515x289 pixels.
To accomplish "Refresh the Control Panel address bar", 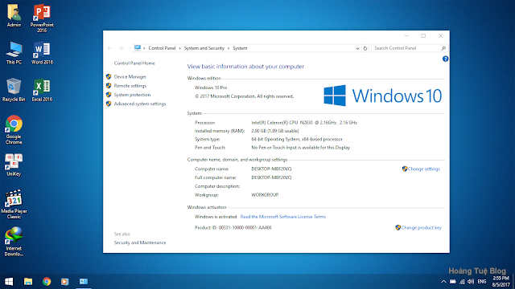I will click(x=365, y=48).
